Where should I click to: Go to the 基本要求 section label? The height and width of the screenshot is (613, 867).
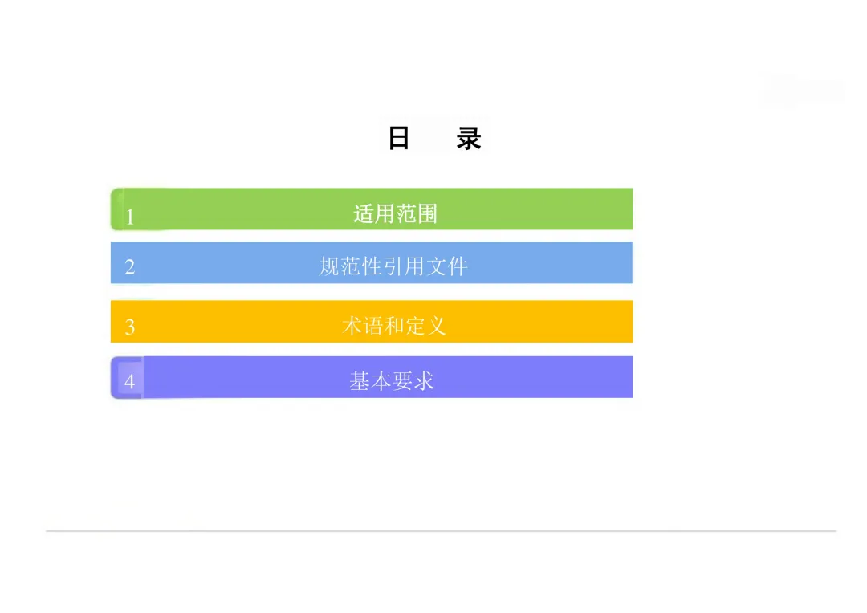coord(392,381)
